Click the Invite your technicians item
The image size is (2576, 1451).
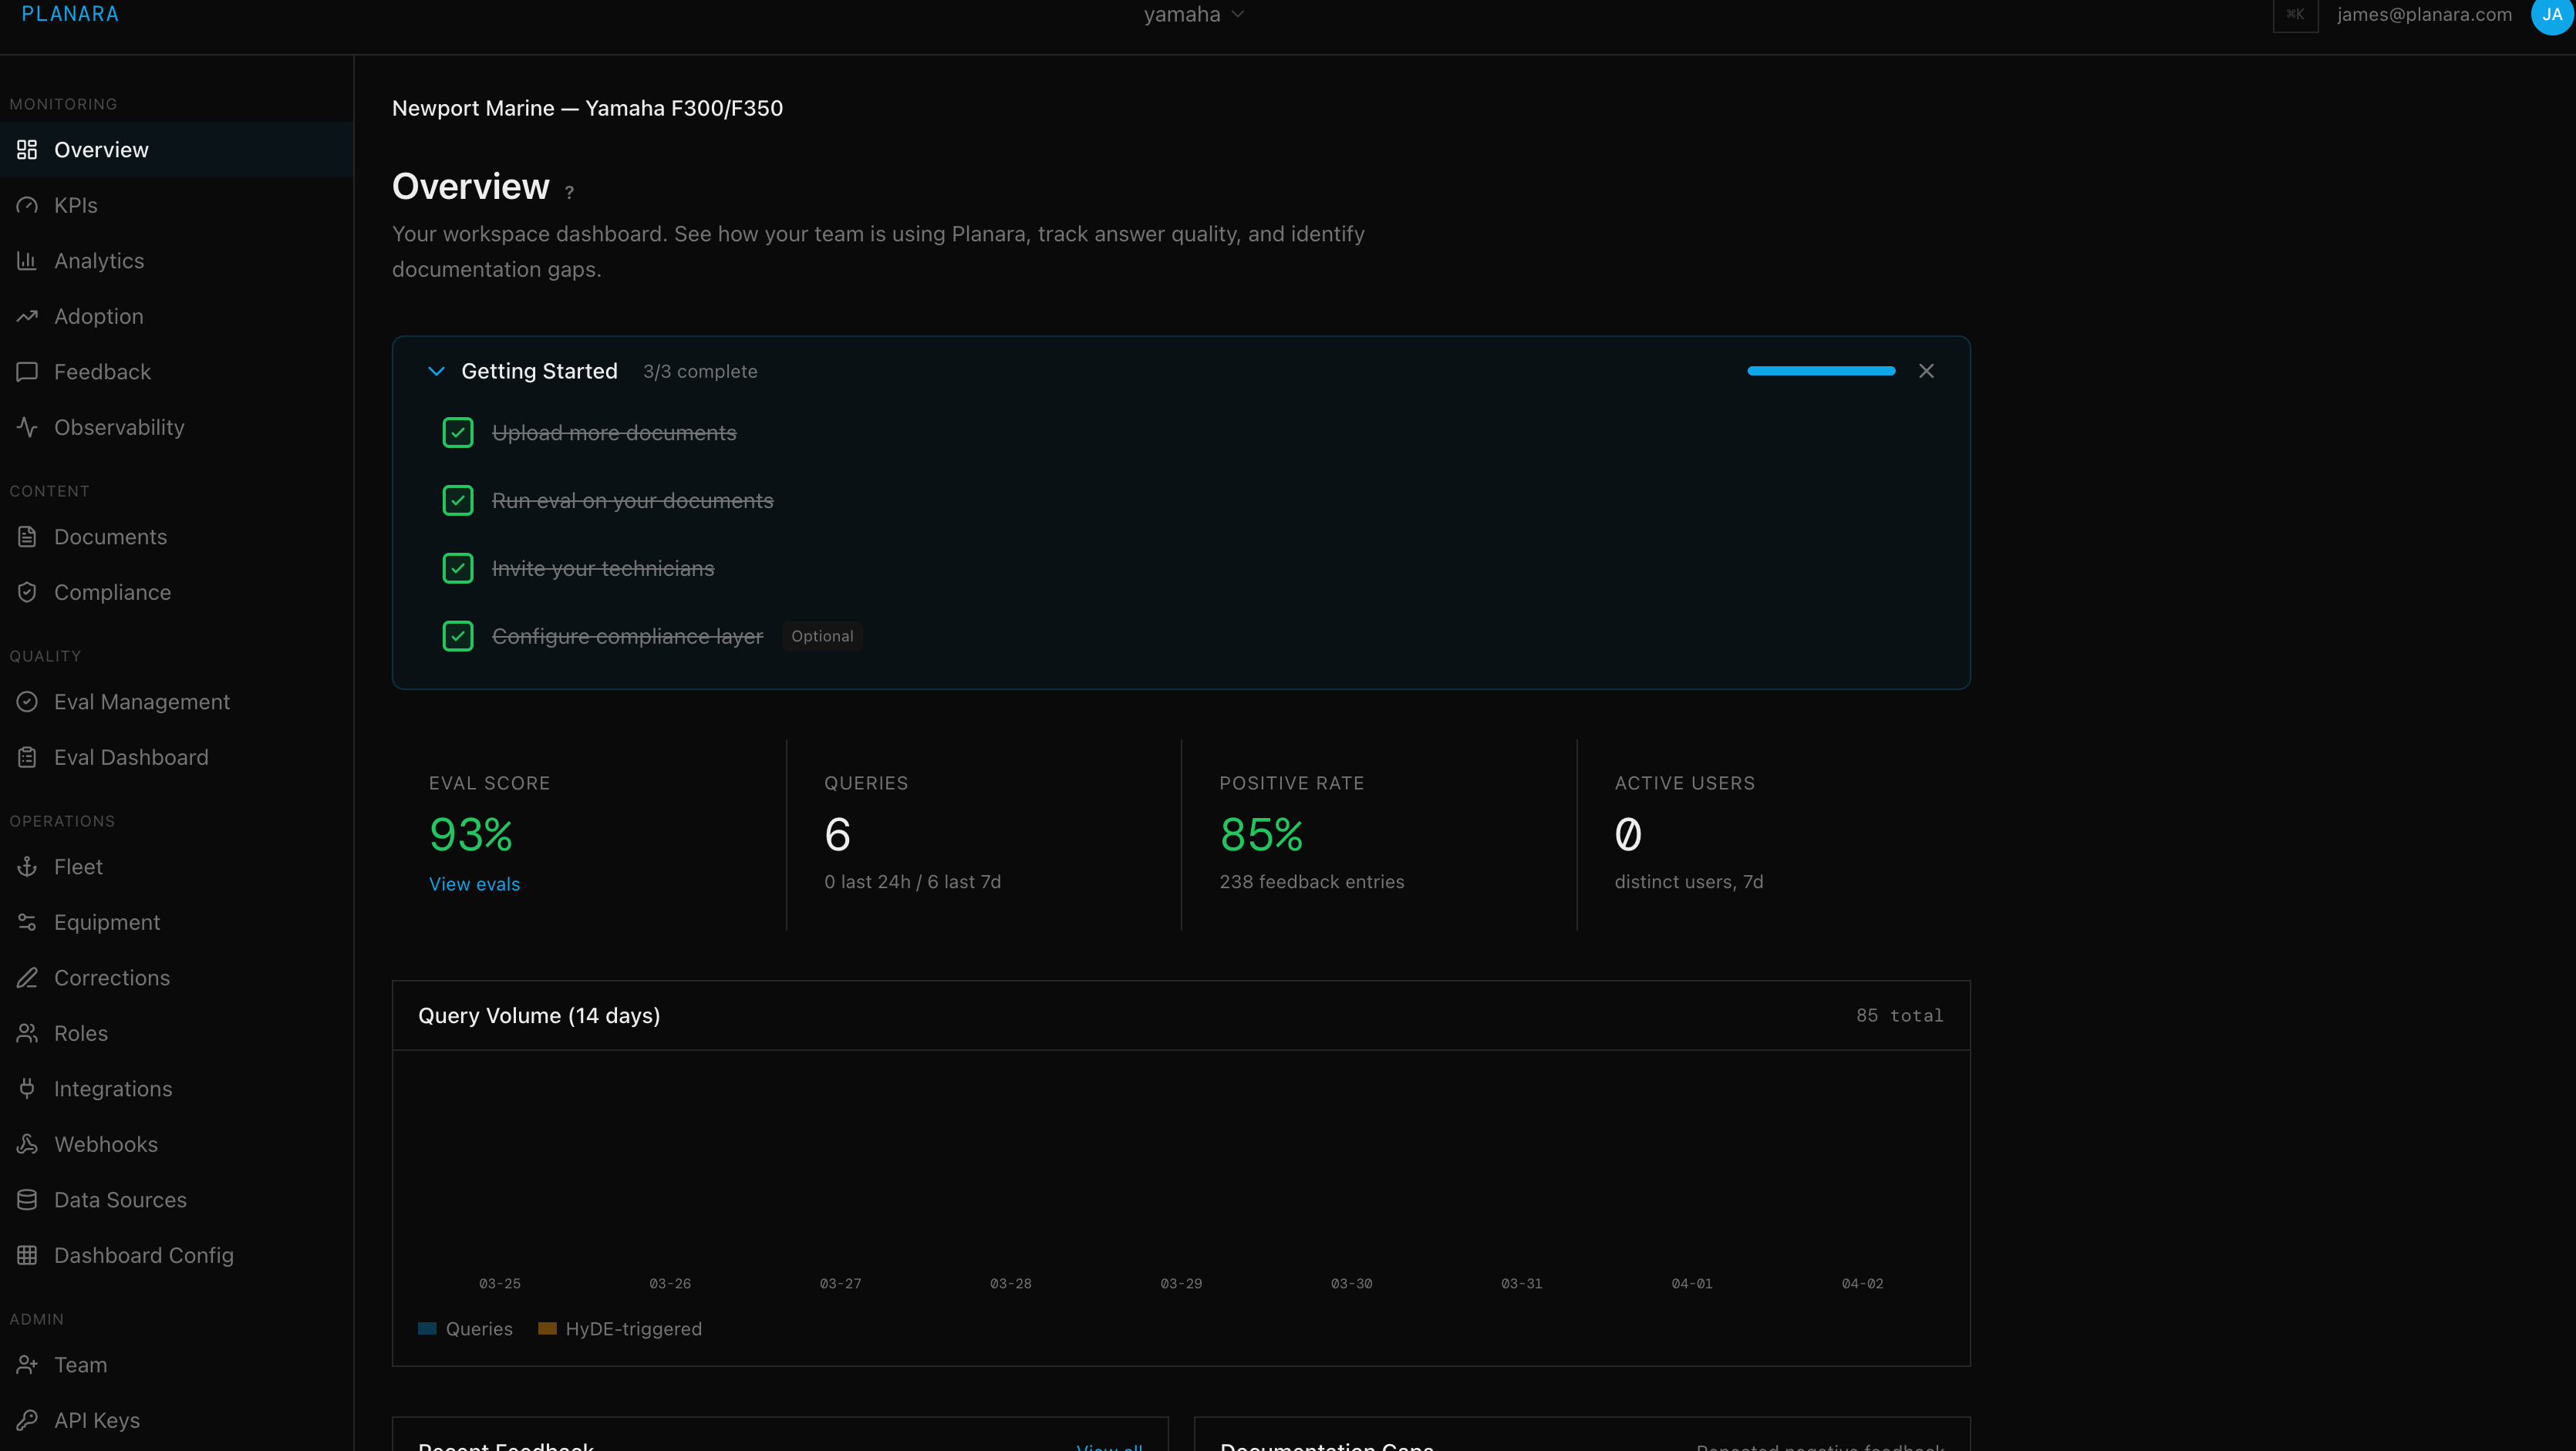pyautogui.click(x=603, y=569)
